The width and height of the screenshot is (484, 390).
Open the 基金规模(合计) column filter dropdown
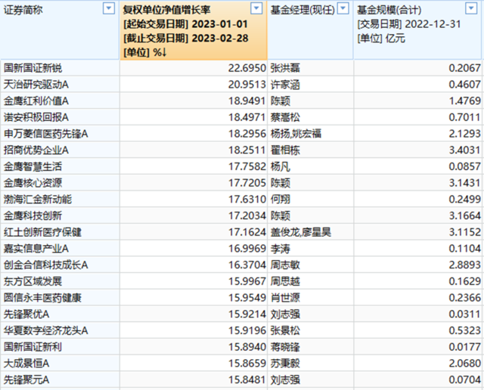471,8
